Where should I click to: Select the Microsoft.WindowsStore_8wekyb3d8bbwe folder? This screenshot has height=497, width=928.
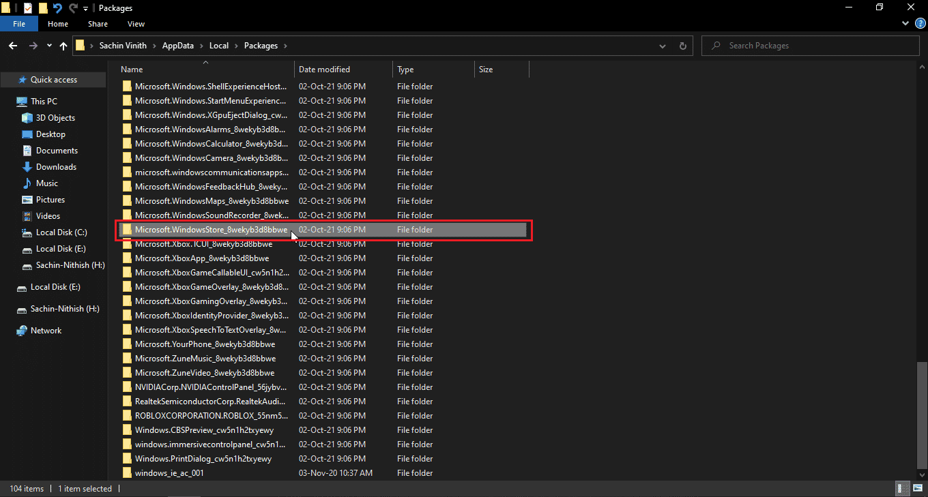tap(323, 230)
